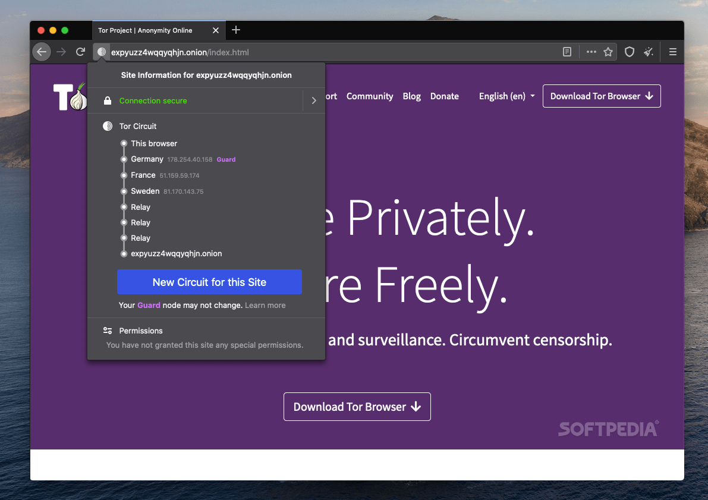Click the lock icon beside Connection secure

tap(108, 100)
